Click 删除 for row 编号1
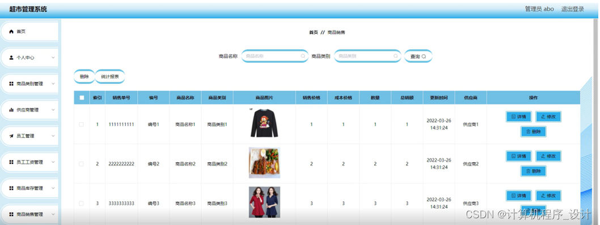Image resolution: width=600 pixels, height=225 pixels. pyautogui.click(x=534, y=132)
